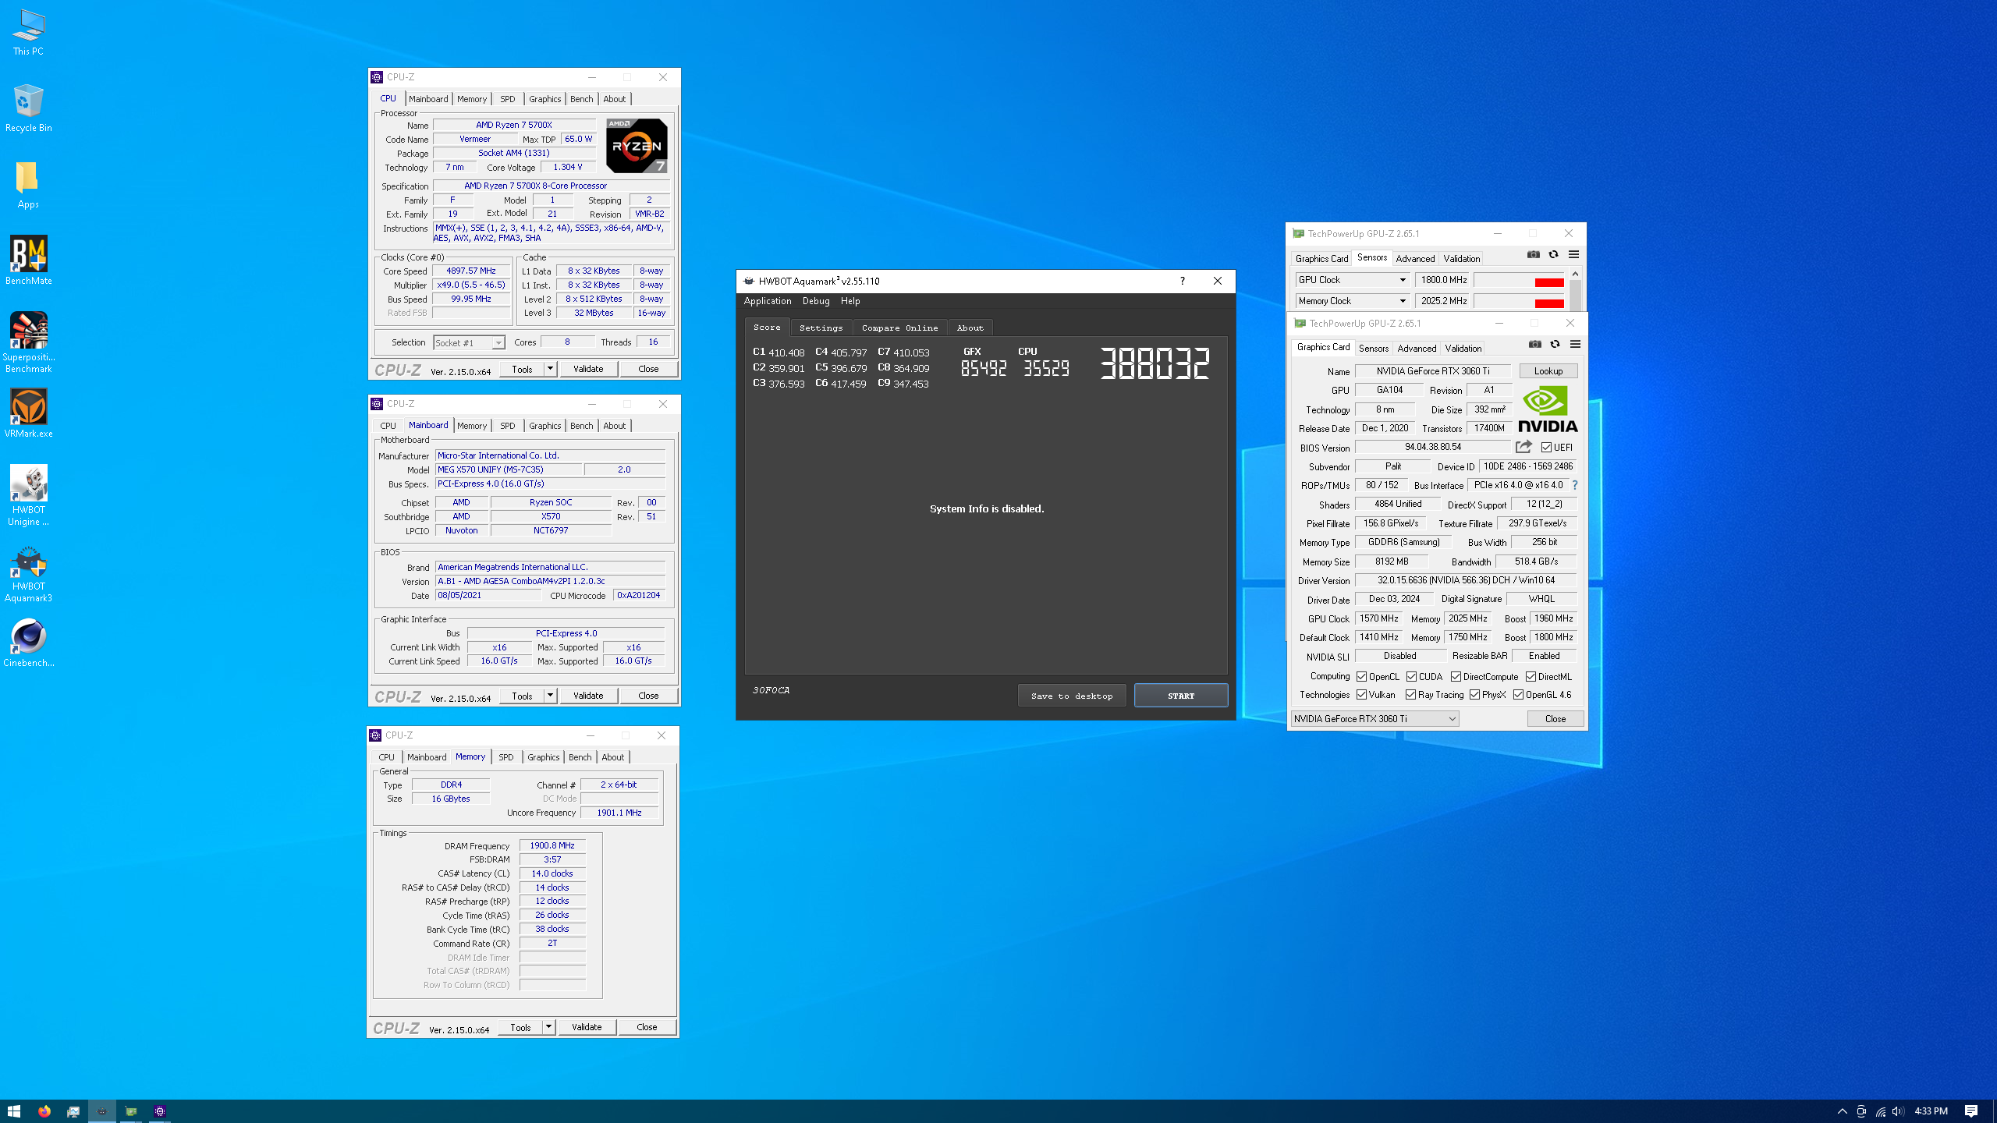Click the Ryzen 7 logo in CPU-Z

tap(637, 146)
